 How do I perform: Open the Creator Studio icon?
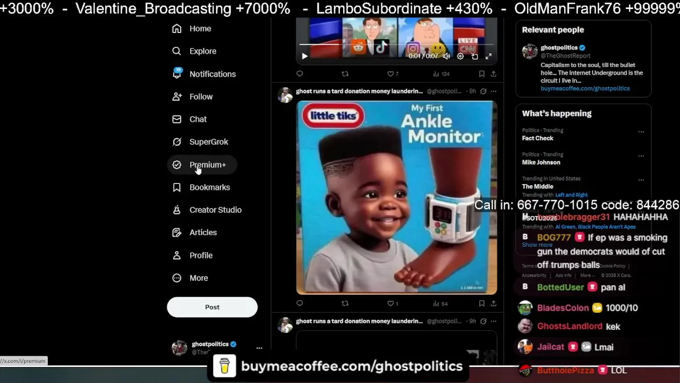pos(177,210)
